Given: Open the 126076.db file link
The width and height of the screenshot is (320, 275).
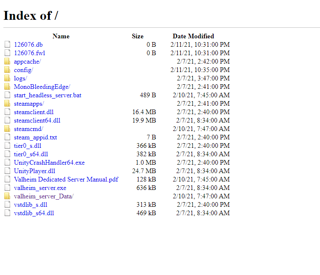Looking at the screenshot, I should pyautogui.click(x=28, y=45).
